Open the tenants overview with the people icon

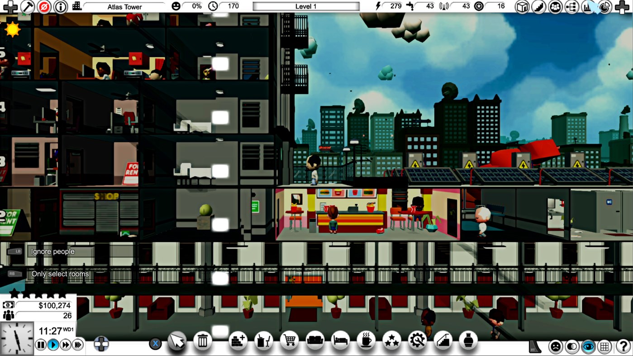coord(555,7)
